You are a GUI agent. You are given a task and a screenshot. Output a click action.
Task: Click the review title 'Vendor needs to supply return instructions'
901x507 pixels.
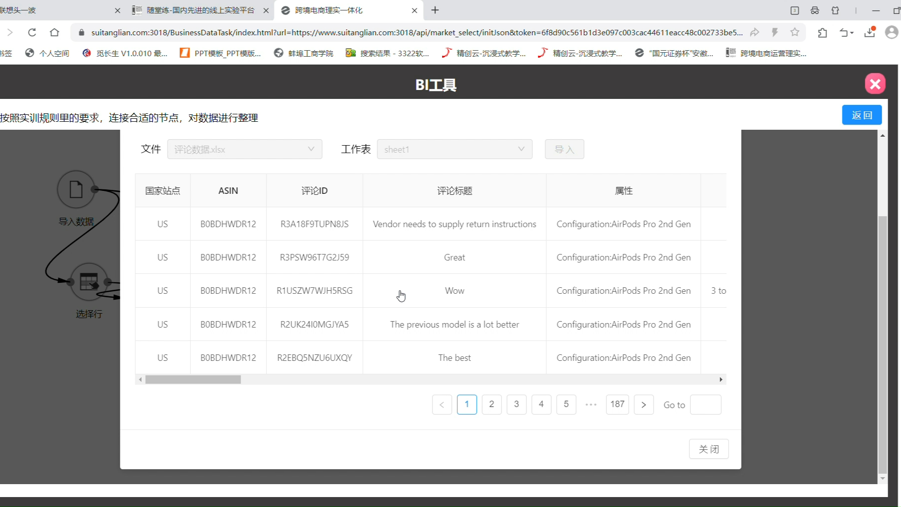[x=455, y=224]
